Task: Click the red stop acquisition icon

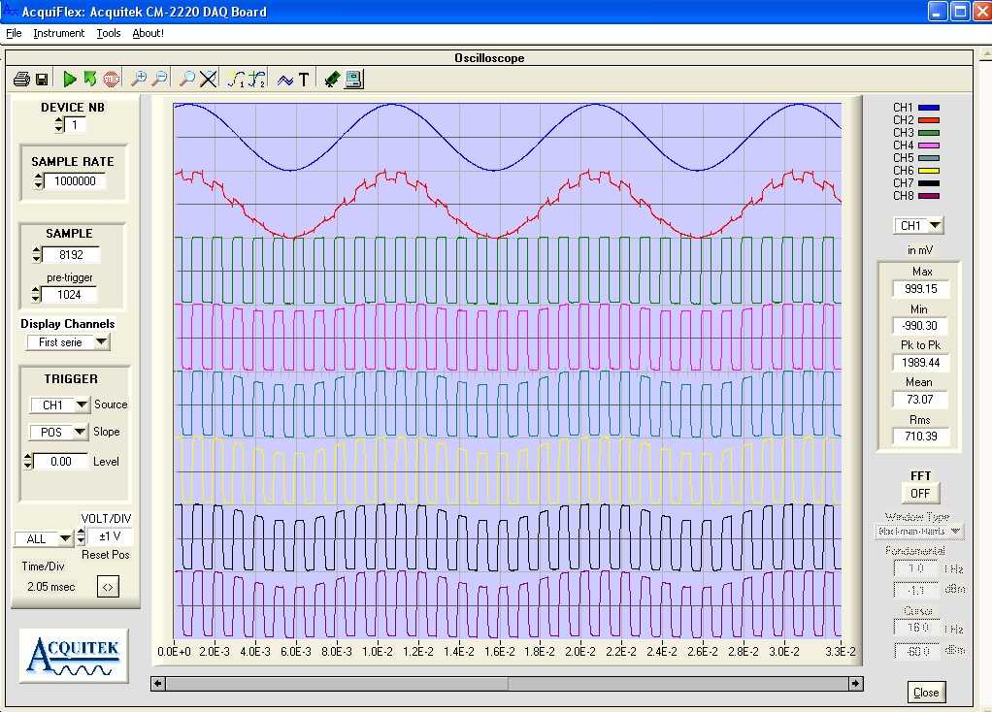Action: click(x=112, y=79)
